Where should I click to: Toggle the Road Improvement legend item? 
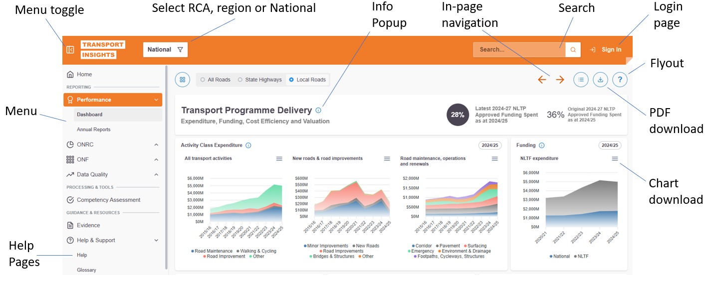pos(224,256)
